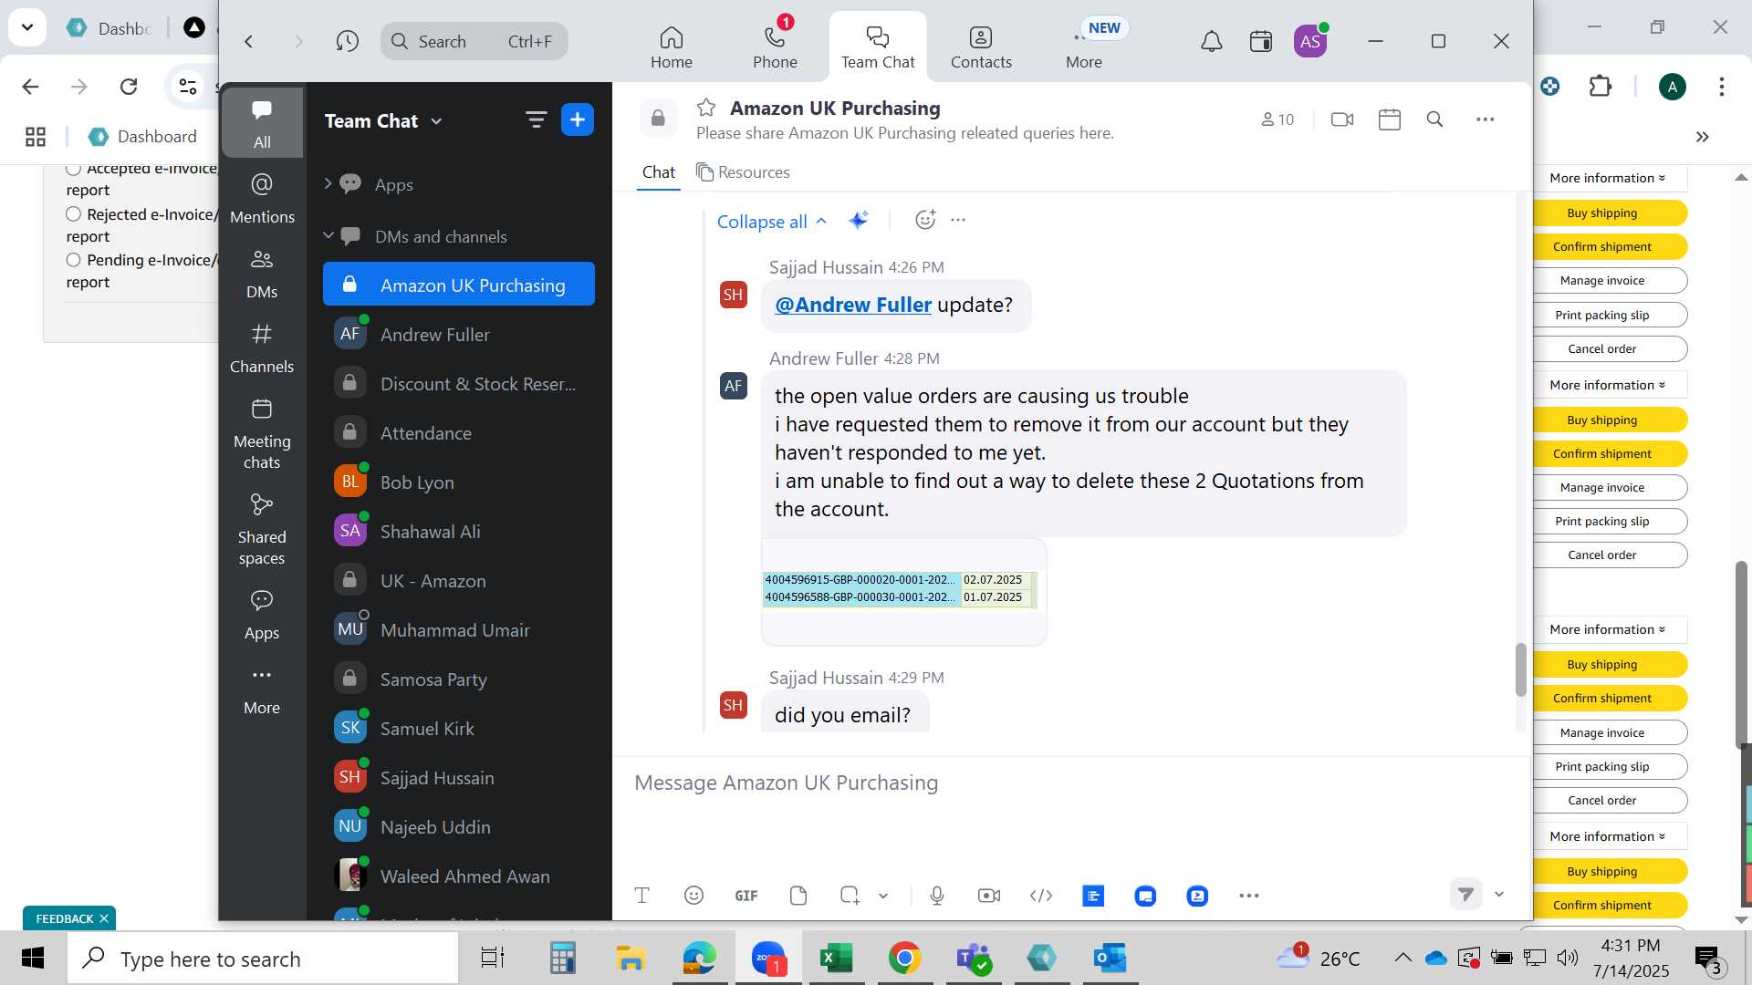Click first Print packing slip button
Viewport: 1752px width, 985px height.
tap(1602, 315)
